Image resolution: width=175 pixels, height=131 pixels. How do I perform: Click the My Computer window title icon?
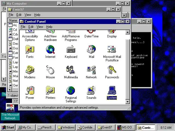4,4
